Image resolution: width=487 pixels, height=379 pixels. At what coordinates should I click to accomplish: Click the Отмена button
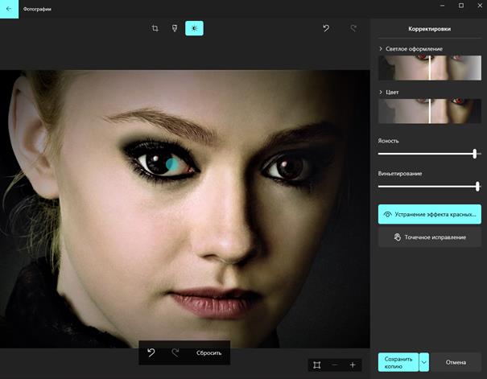tap(456, 362)
